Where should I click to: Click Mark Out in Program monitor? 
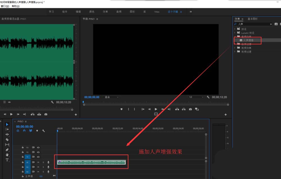134,109
